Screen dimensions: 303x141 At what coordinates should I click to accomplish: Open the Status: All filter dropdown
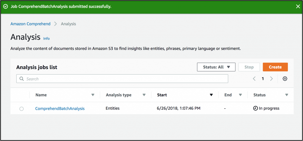pos(216,67)
